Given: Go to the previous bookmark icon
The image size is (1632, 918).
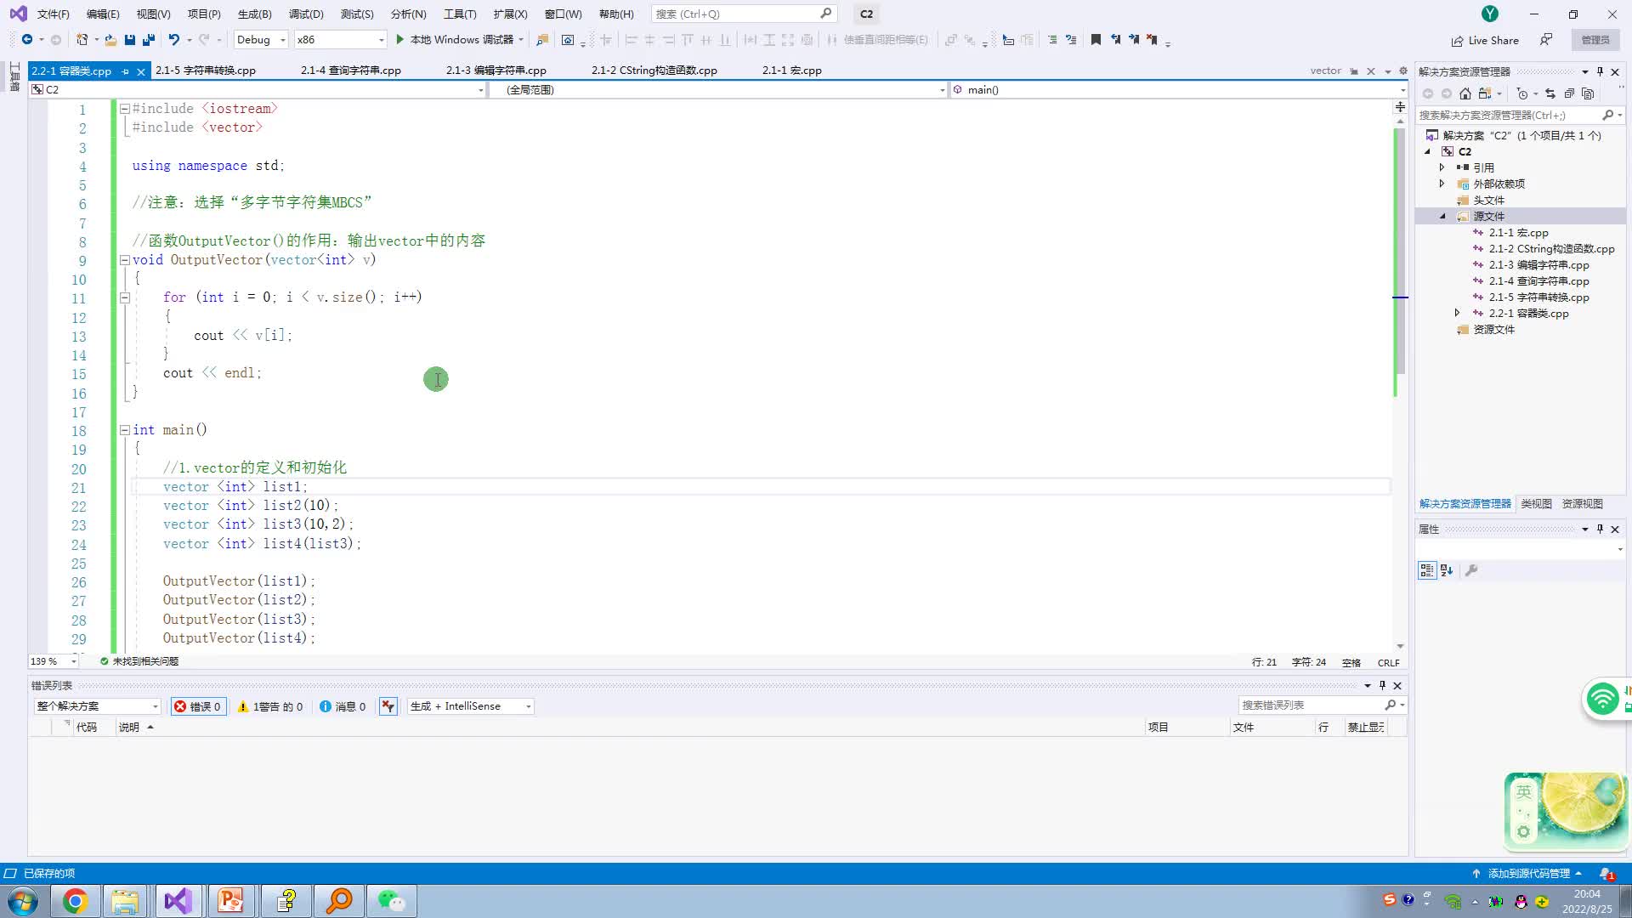Looking at the screenshot, I should tap(1115, 39).
